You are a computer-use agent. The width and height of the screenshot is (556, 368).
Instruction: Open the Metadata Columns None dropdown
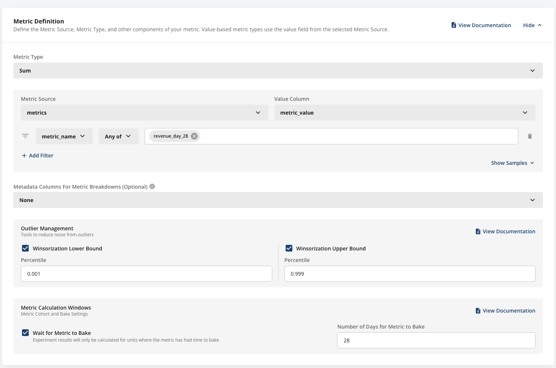coord(278,200)
